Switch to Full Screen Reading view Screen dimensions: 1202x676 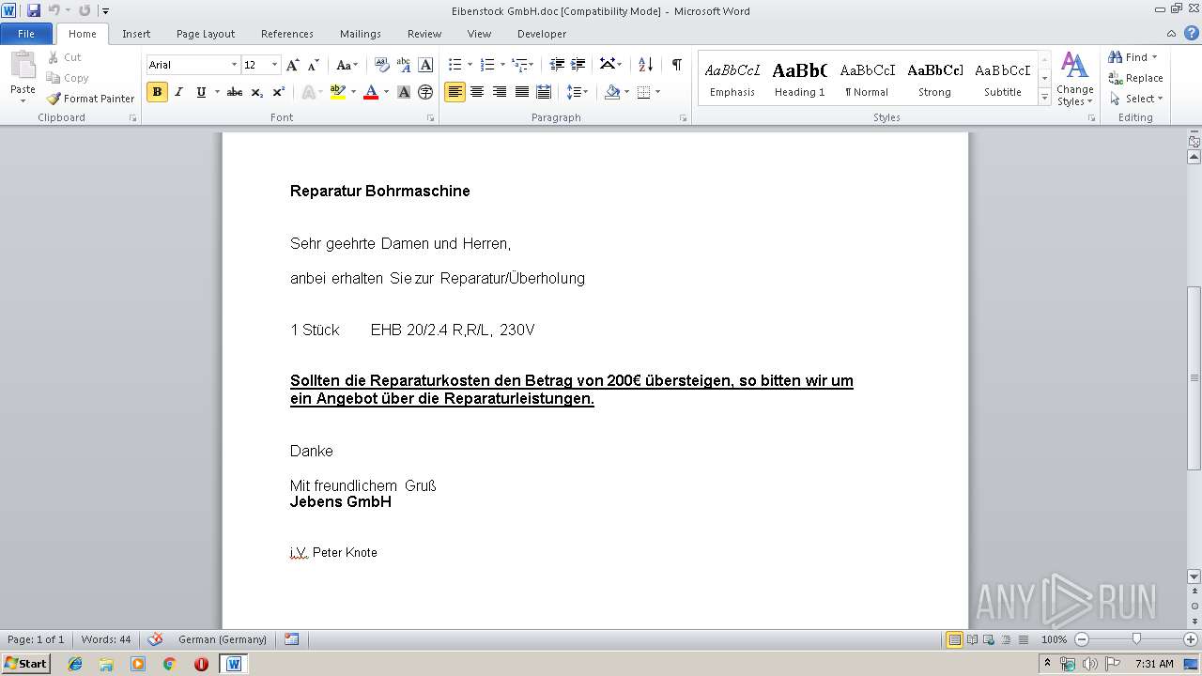[x=972, y=639]
